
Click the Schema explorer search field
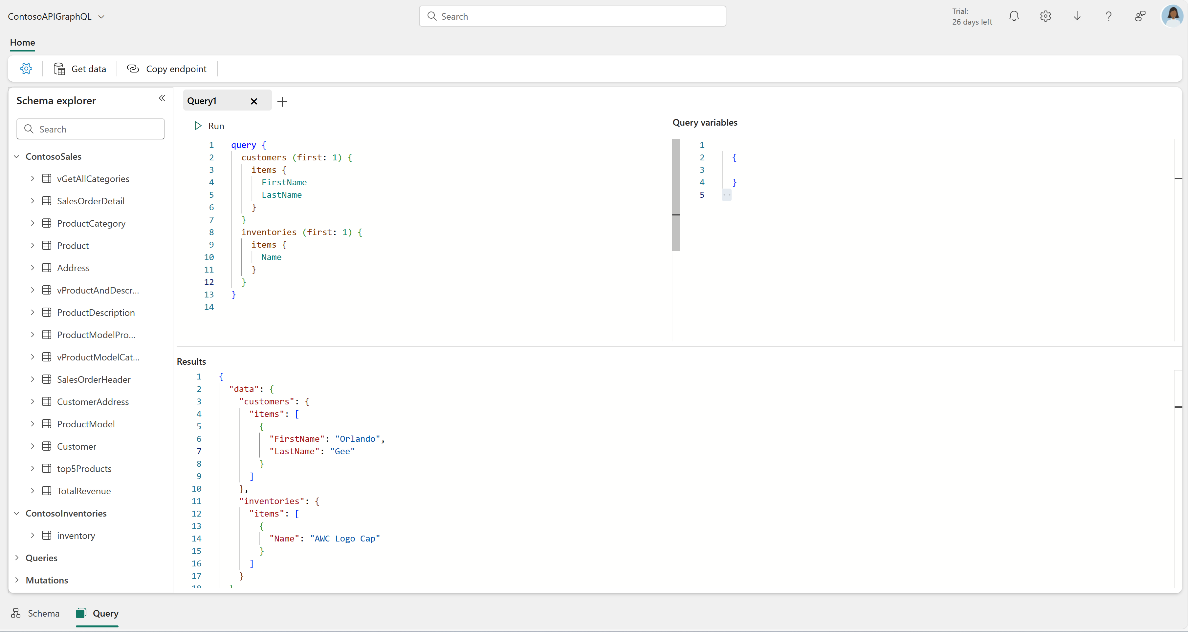pos(90,129)
